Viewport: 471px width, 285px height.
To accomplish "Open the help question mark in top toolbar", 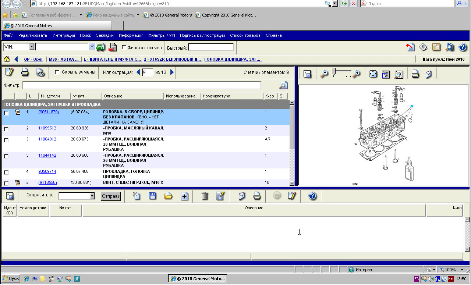I will 463,47.
